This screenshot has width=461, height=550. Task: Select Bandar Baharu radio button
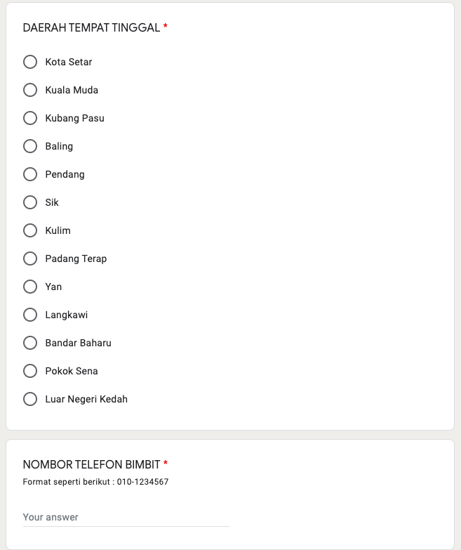click(x=30, y=343)
